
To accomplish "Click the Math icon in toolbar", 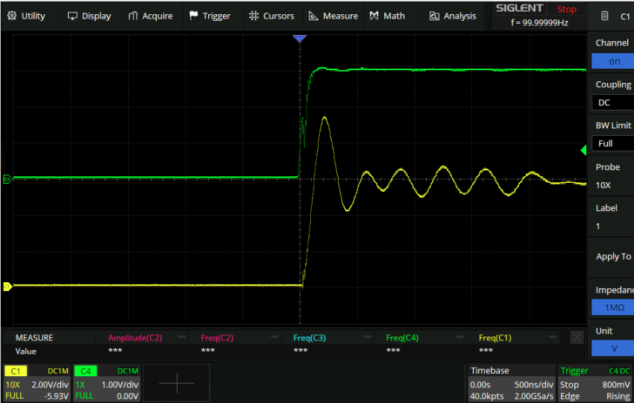I will tap(374, 16).
